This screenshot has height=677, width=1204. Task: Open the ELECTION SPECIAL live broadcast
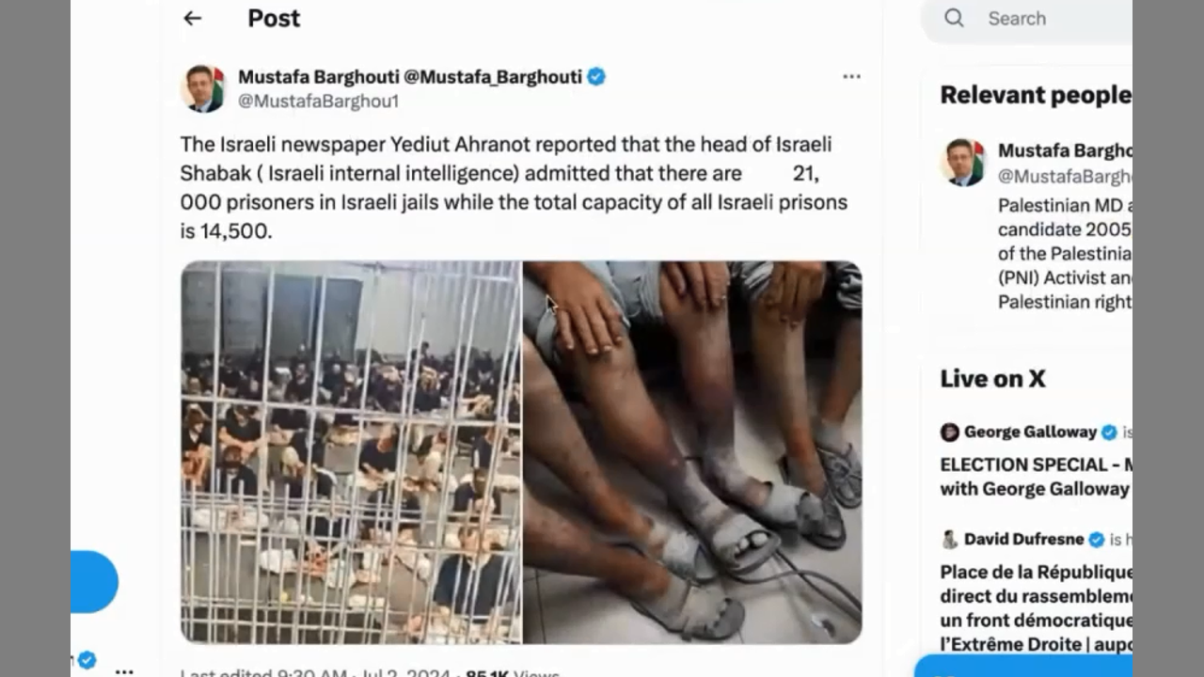1036,477
